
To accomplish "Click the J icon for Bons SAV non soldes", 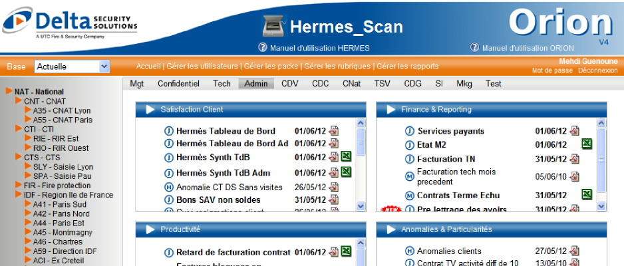I will [169, 200].
